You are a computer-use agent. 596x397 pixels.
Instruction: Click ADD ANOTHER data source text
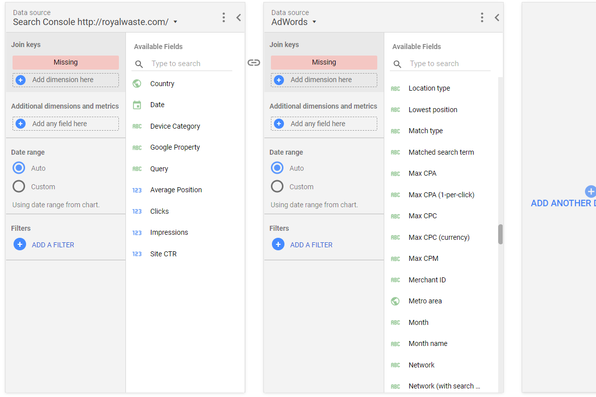(x=563, y=203)
